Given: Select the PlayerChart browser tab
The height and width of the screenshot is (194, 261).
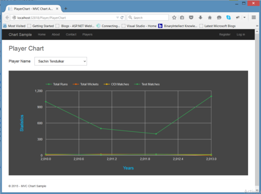Looking at the screenshot, I should click(x=33, y=9).
